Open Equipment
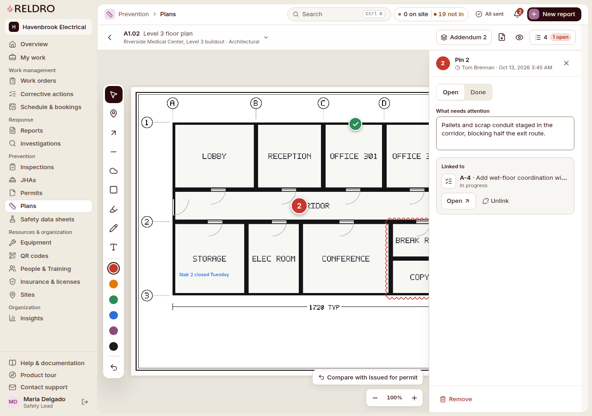This screenshot has height=416, width=592. tap(49, 243)
